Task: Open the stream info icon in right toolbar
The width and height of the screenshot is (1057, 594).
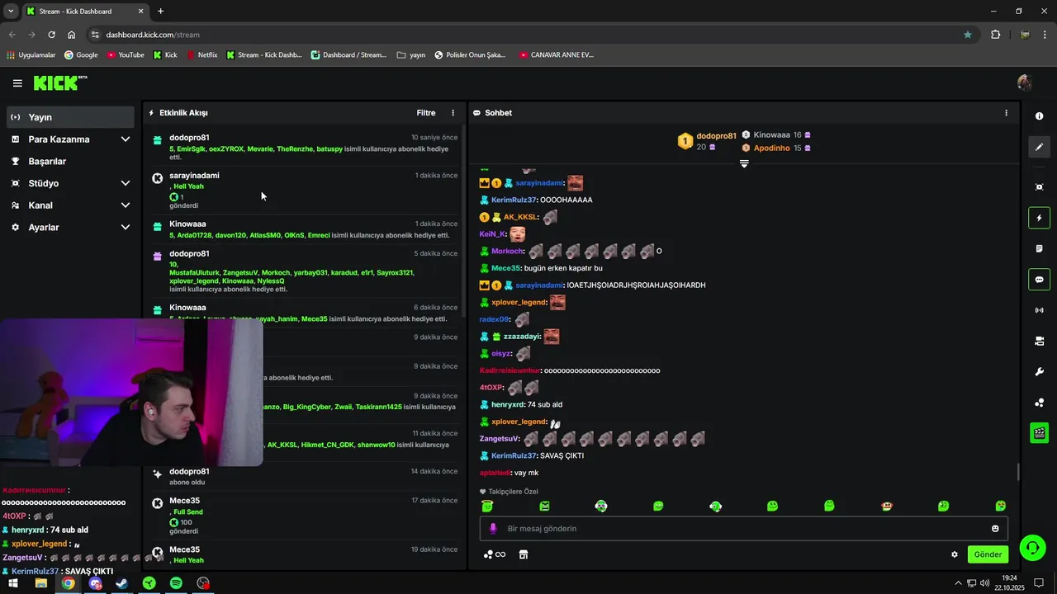Action: click(x=1040, y=116)
